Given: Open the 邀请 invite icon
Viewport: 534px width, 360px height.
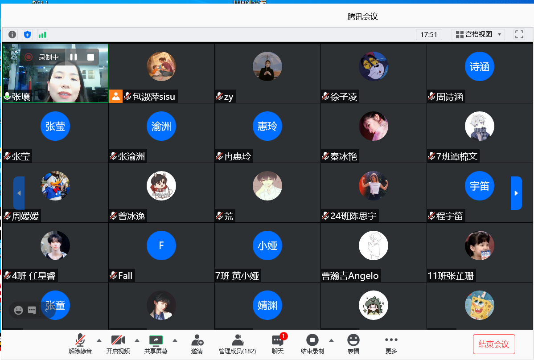Looking at the screenshot, I should click(197, 344).
